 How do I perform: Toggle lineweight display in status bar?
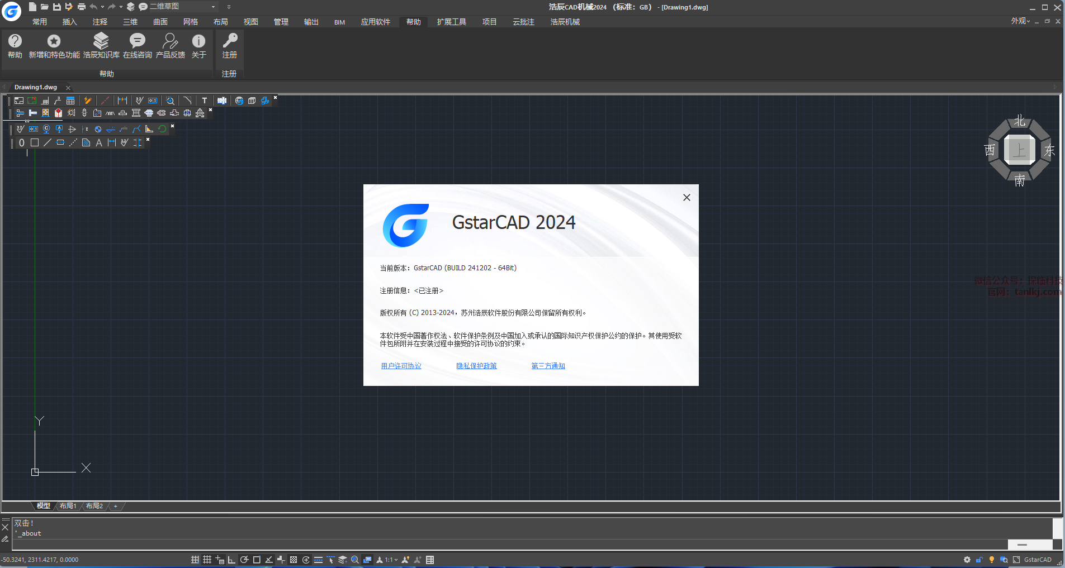[x=318, y=560]
